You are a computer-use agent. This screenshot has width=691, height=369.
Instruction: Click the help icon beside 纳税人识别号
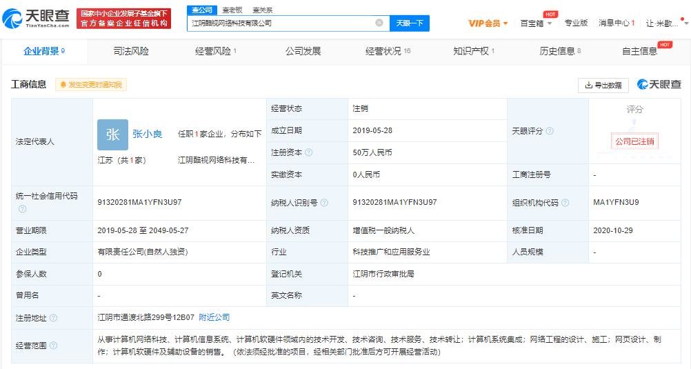click(x=324, y=203)
